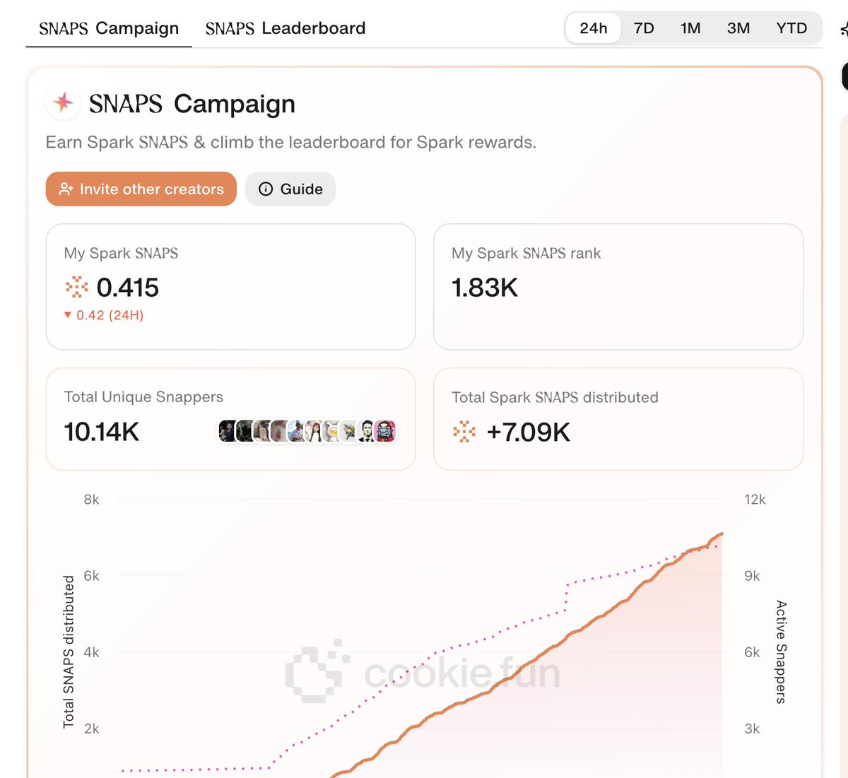Click Invite other creators button

(x=141, y=189)
